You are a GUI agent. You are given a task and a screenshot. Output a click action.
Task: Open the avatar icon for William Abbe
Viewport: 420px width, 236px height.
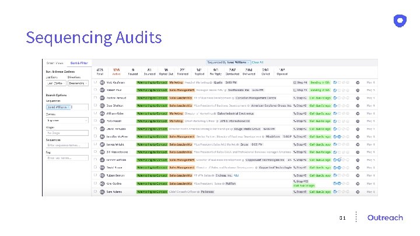coord(102,114)
